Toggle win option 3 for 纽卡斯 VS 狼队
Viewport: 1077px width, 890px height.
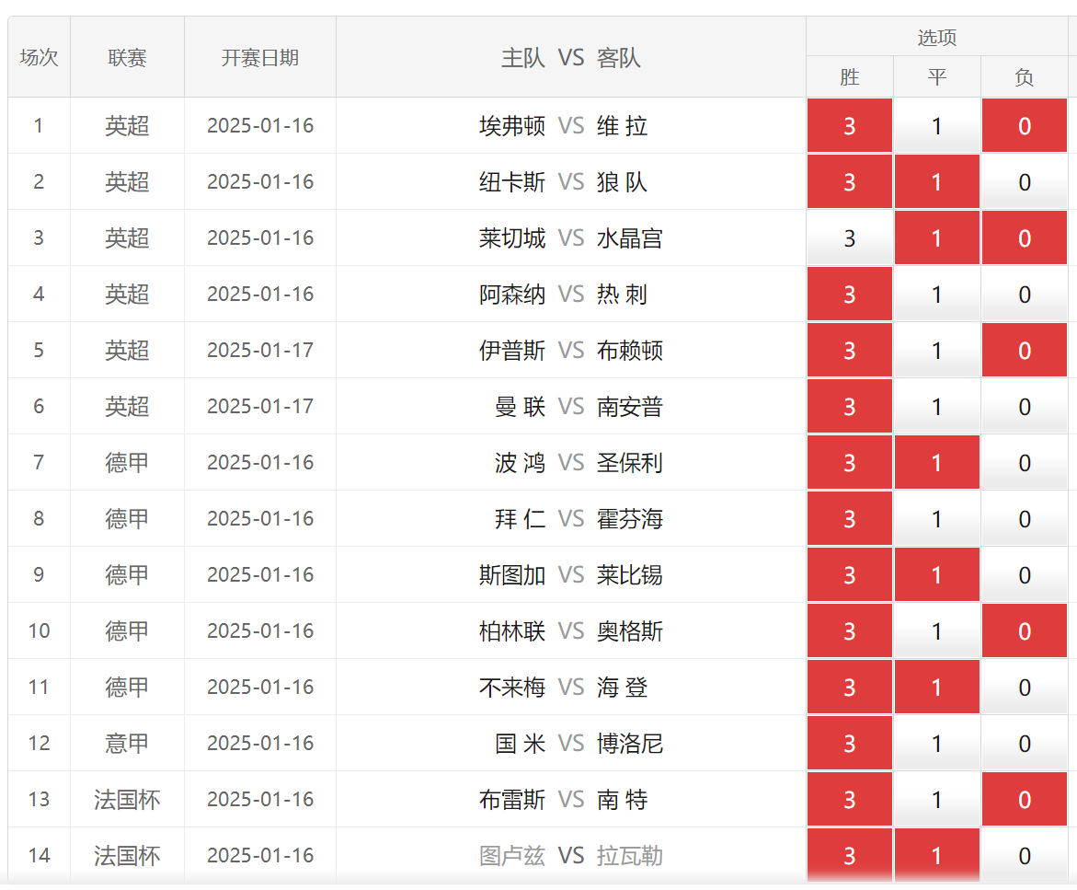pyautogui.click(x=850, y=182)
